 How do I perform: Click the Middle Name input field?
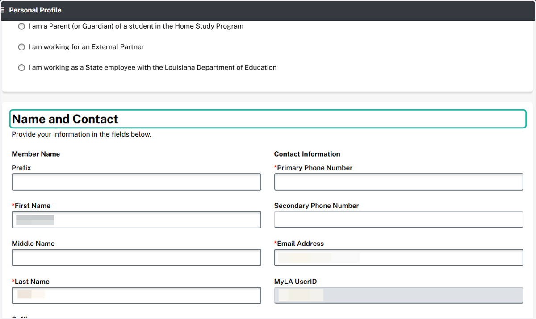coord(136,258)
